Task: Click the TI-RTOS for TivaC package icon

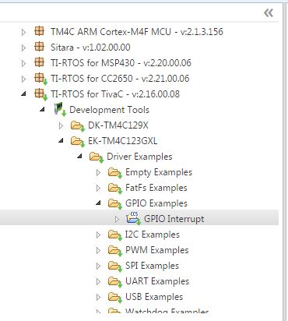Action: [41, 94]
